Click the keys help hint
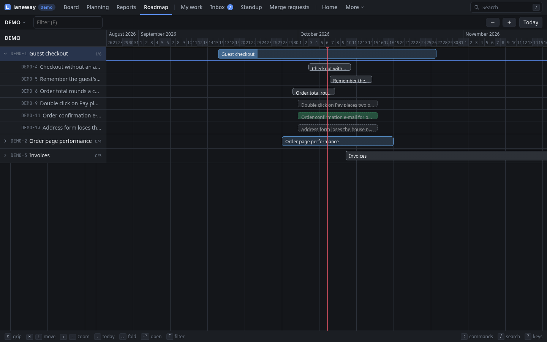Screen dimensions: 547x342 pos(534,336)
